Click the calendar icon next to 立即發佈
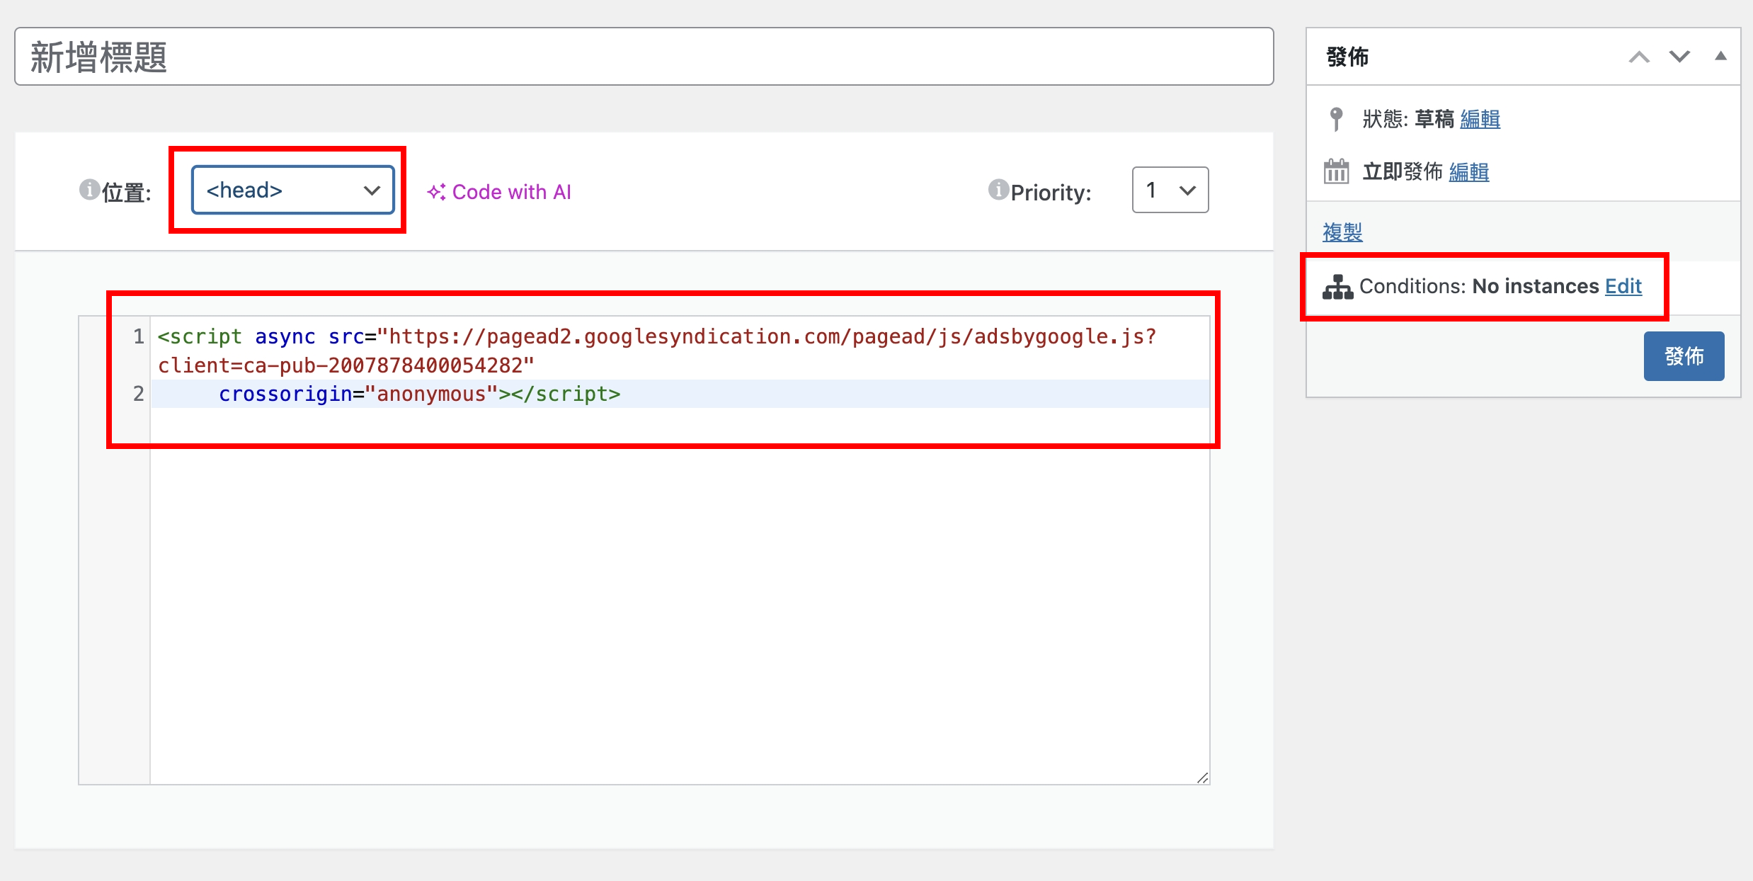 click(1336, 171)
